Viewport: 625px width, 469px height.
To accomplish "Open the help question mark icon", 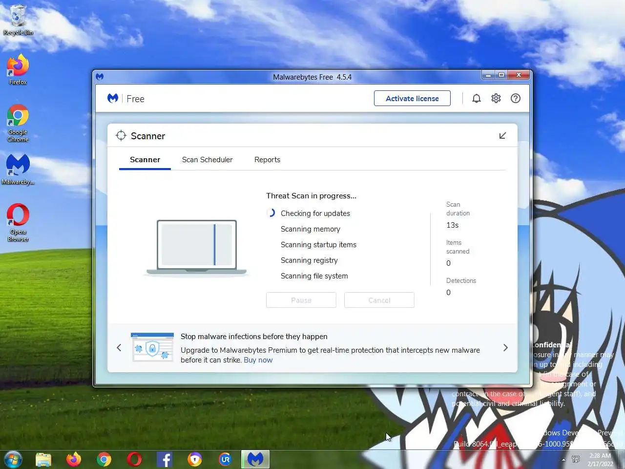I will point(516,98).
